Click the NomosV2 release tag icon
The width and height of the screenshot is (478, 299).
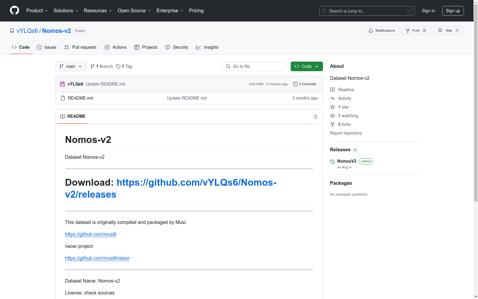tap(333, 162)
